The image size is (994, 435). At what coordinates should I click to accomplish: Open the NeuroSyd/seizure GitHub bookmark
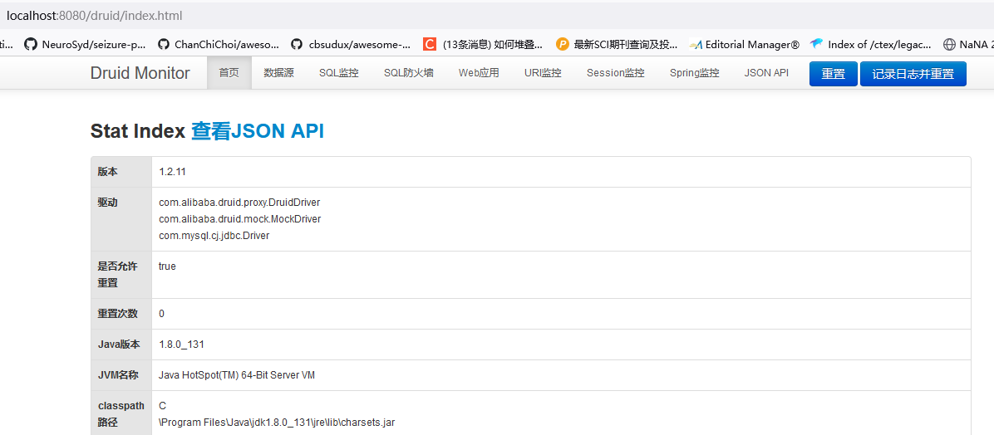pos(85,44)
